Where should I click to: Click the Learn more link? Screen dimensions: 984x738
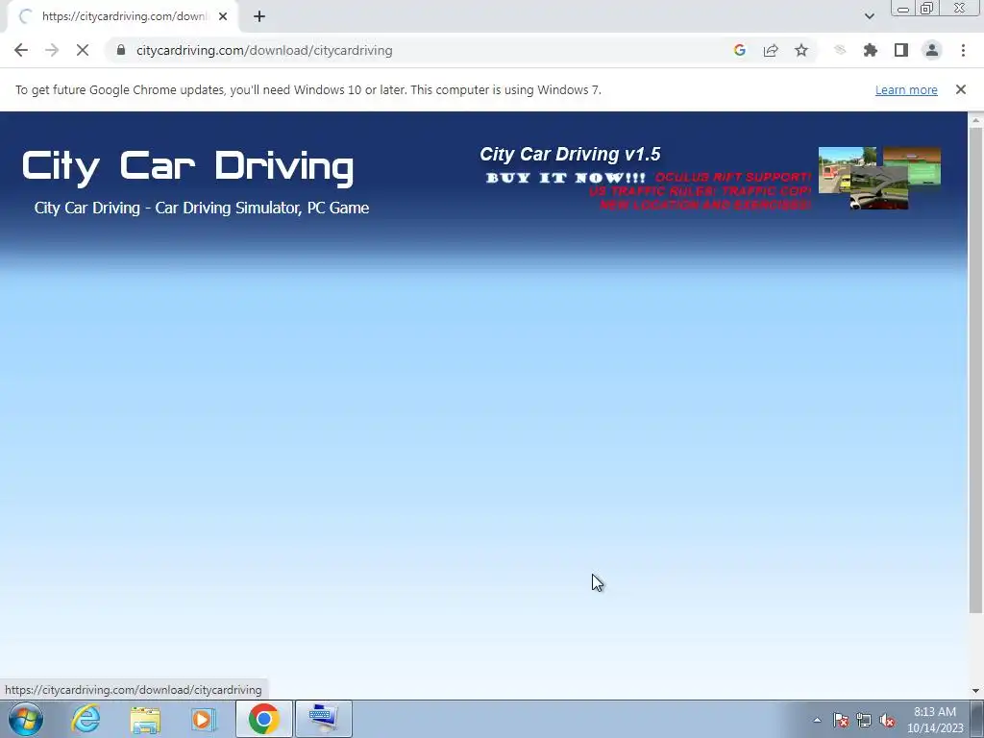click(906, 89)
